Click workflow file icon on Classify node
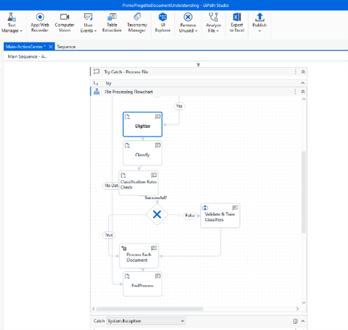This screenshot has width=348, height=330. coord(127,145)
